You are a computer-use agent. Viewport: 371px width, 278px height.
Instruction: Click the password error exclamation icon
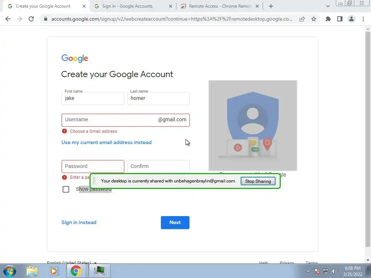pos(64,177)
